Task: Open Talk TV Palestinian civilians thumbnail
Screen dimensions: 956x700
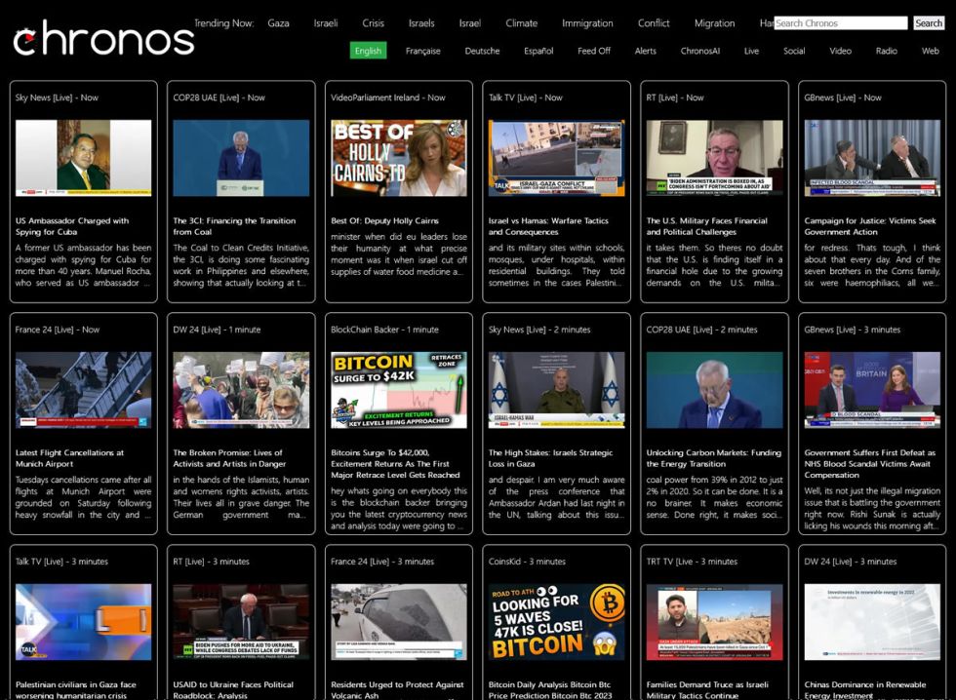Action: (x=84, y=622)
